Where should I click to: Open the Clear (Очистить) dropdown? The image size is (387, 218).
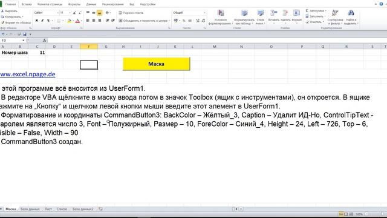314,22
